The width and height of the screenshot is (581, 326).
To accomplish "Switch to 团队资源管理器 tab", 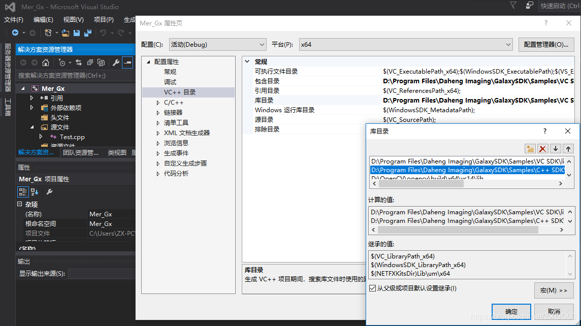I will (80, 152).
